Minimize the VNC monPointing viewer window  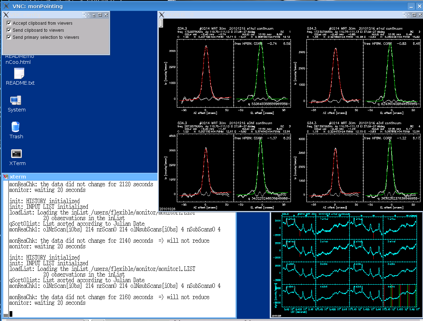pyautogui.click(x=411, y=6)
